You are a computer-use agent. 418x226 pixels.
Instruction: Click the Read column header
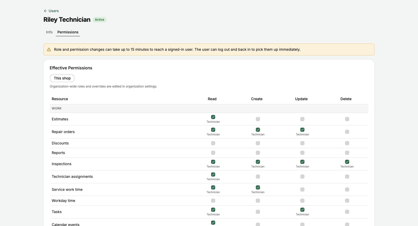coord(212,99)
